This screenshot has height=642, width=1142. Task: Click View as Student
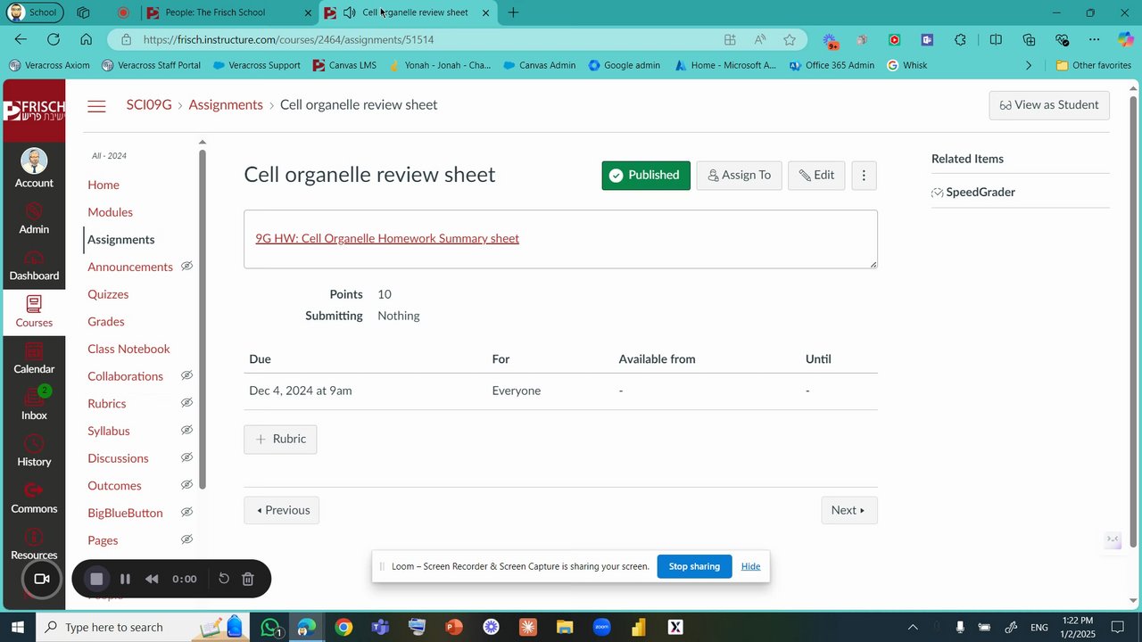pyautogui.click(x=1049, y=105)
